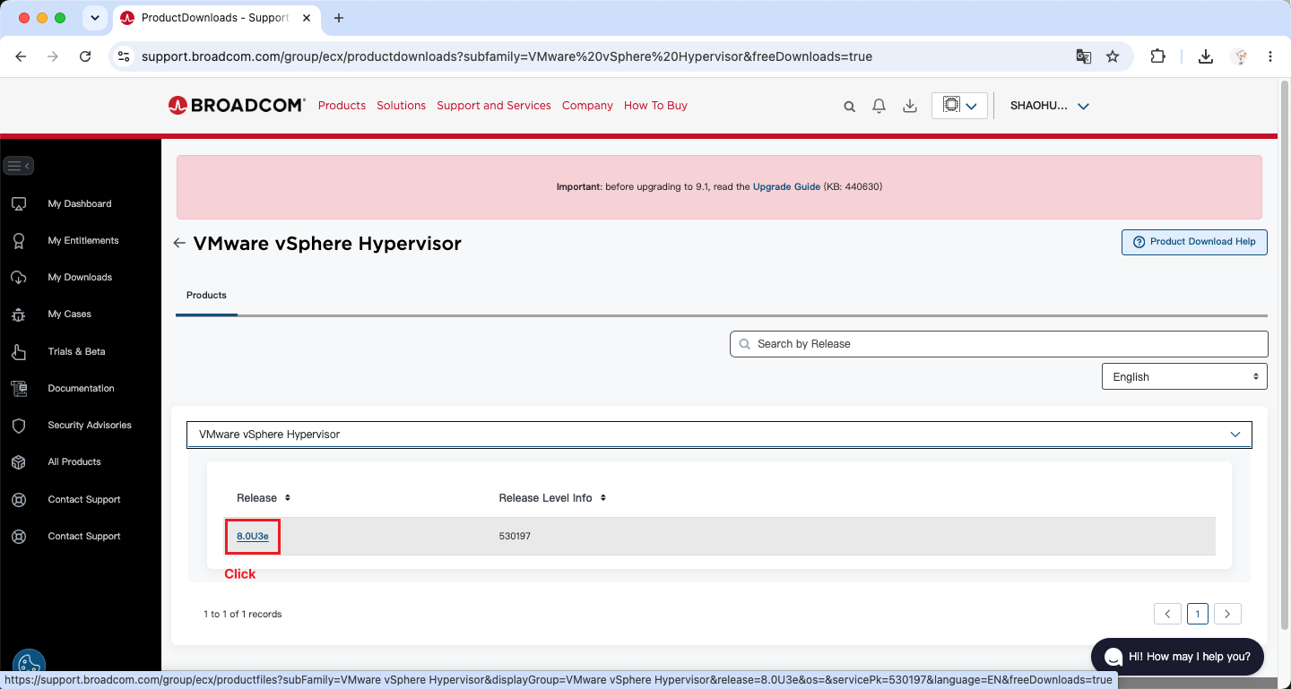Select page 1 in pagination
Image resolution: width=1291 pixels, height=689 pixels.
1197,614
